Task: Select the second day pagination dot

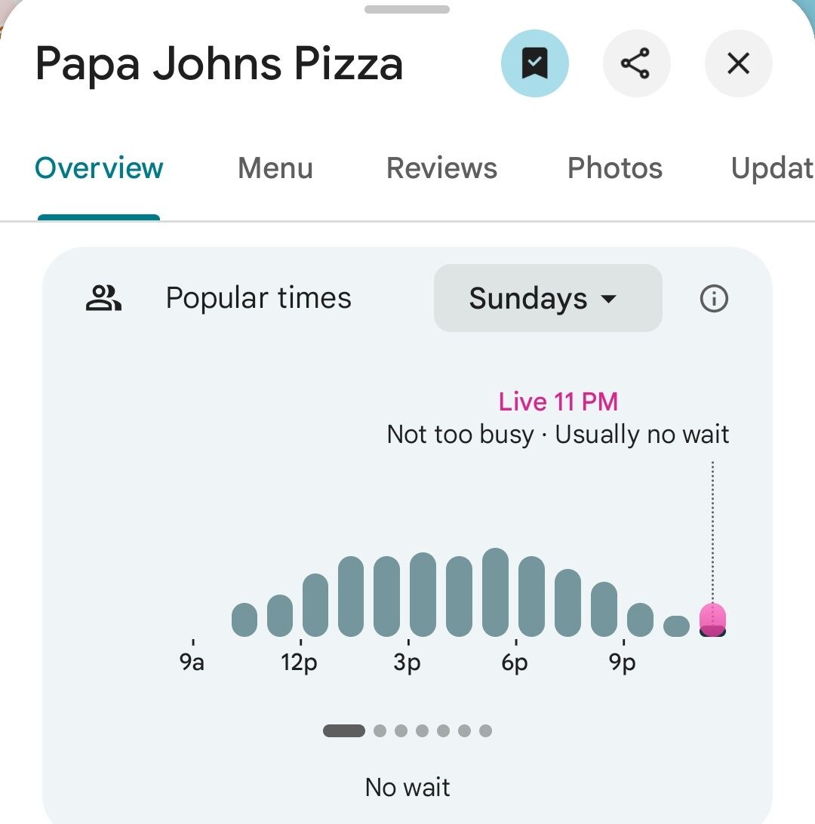Action: coord(380,730)
